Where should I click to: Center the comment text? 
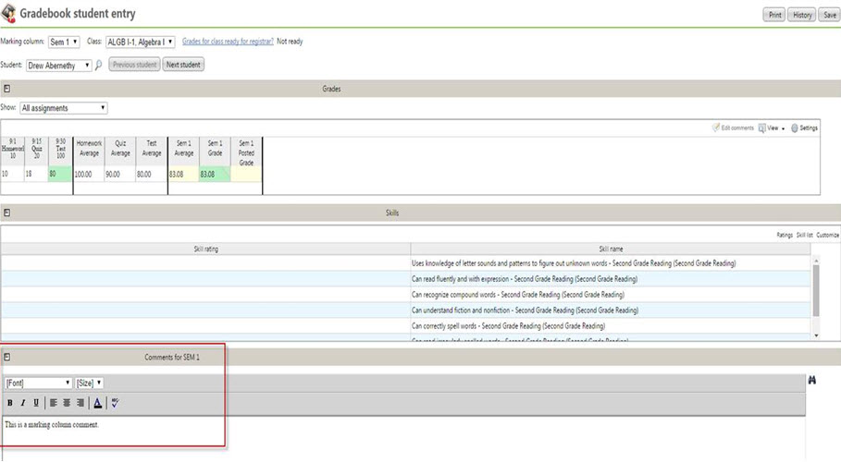point(67,403)
